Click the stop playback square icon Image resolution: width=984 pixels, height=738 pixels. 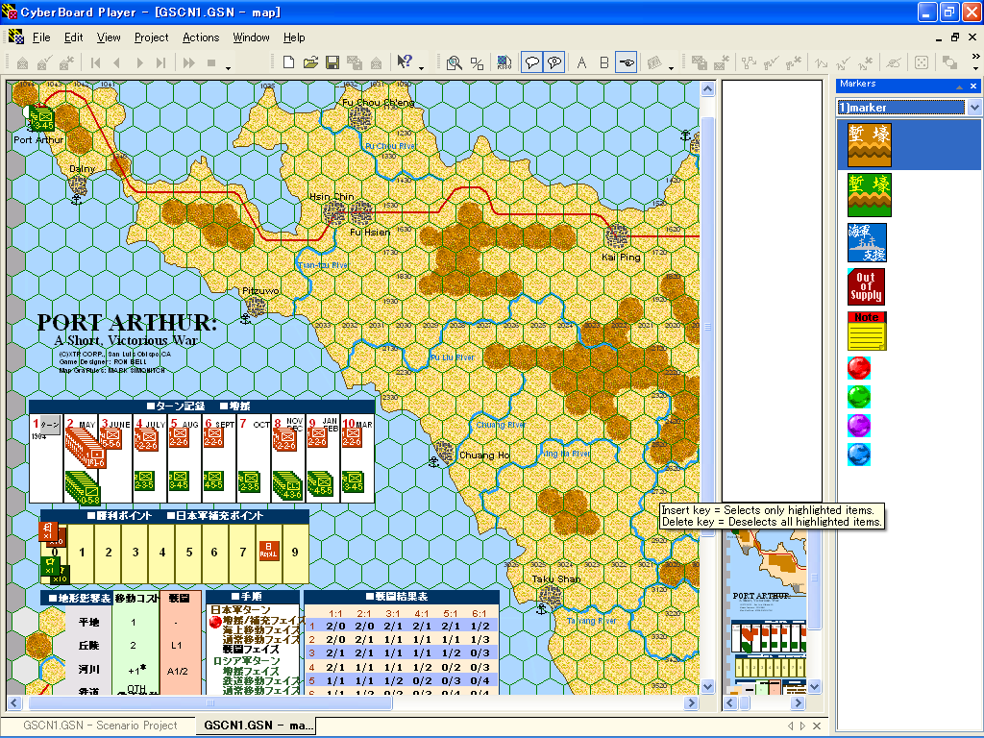click(211, 62)
